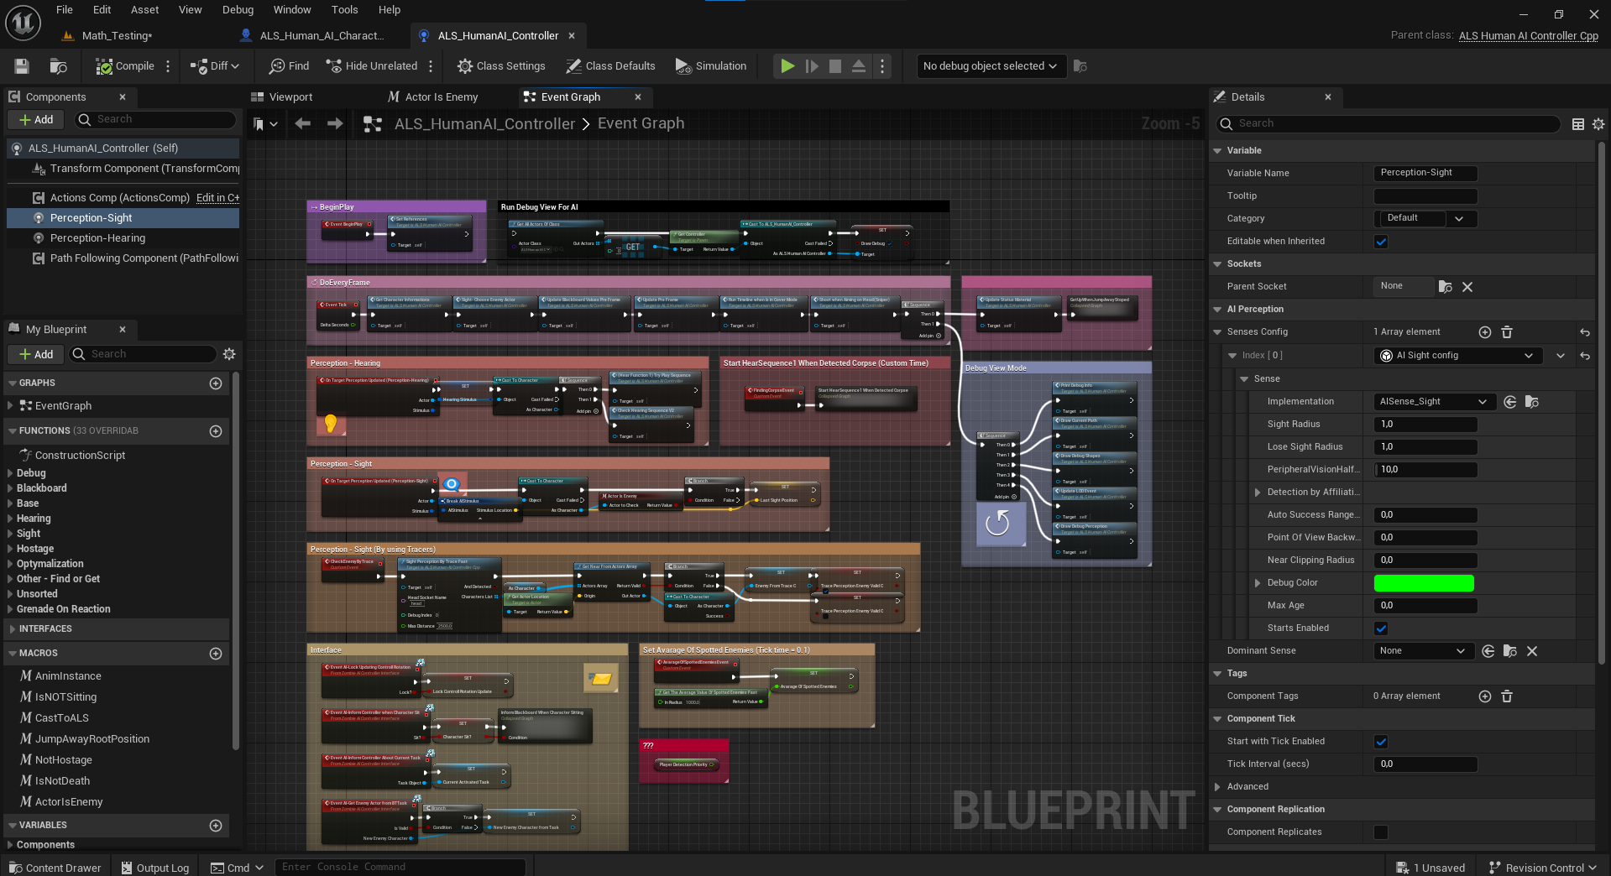Compile the blueprint
This screenshot has height=876, width=1611.
point(125,66)
